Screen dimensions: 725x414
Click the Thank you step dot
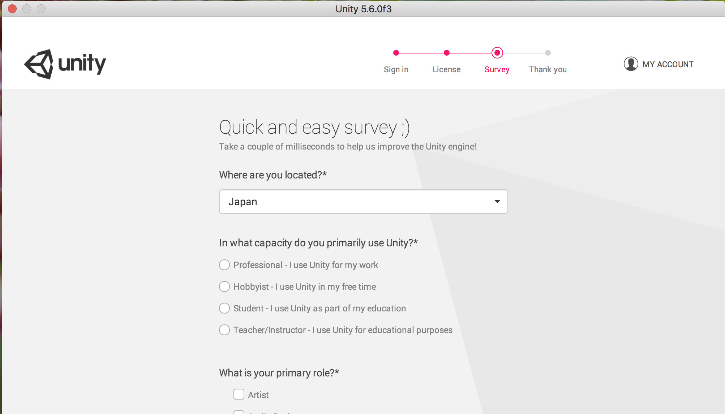coord(548,53)
